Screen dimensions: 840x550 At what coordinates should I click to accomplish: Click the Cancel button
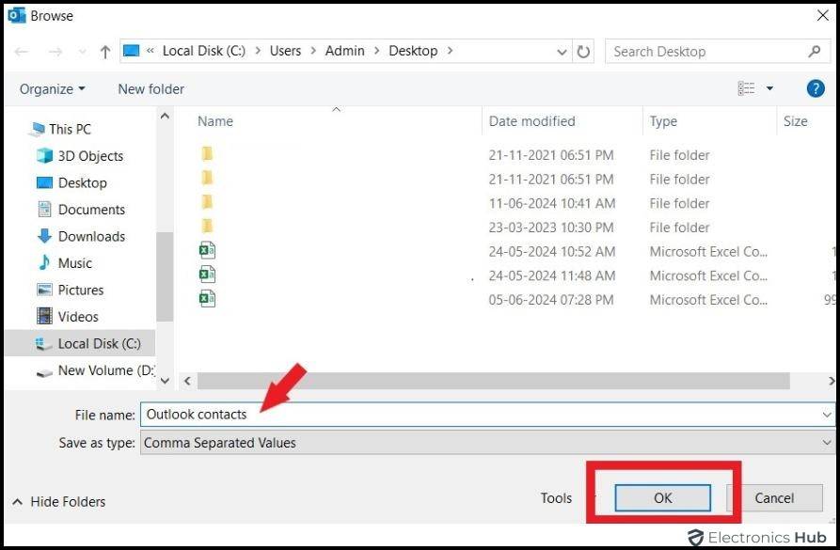coord(774,498)
